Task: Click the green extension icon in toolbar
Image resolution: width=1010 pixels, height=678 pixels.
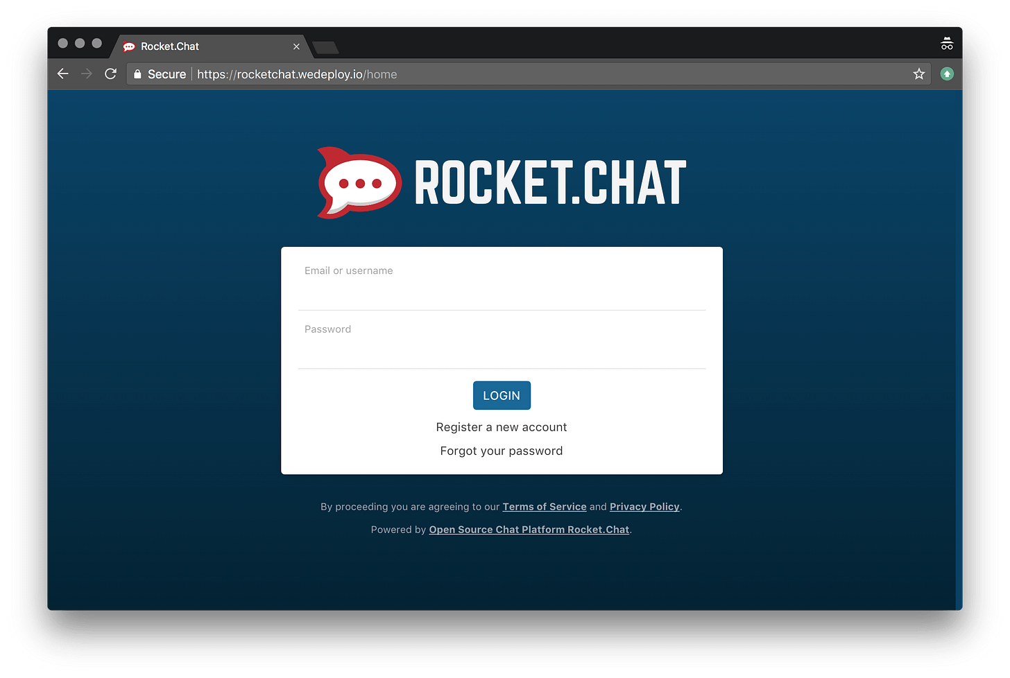Action: (x=947, y=73)
